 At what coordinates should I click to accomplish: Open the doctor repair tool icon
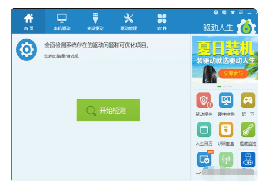(x=248, y=159)
